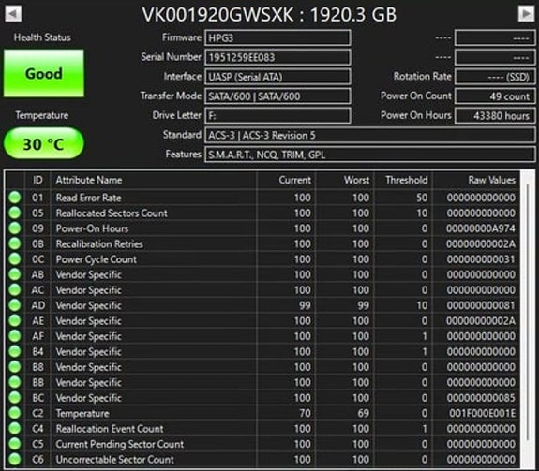The image size is (539, 471).
Task: Click the Threshold column header
Action: pyautogui.click(x=403, y=180)
